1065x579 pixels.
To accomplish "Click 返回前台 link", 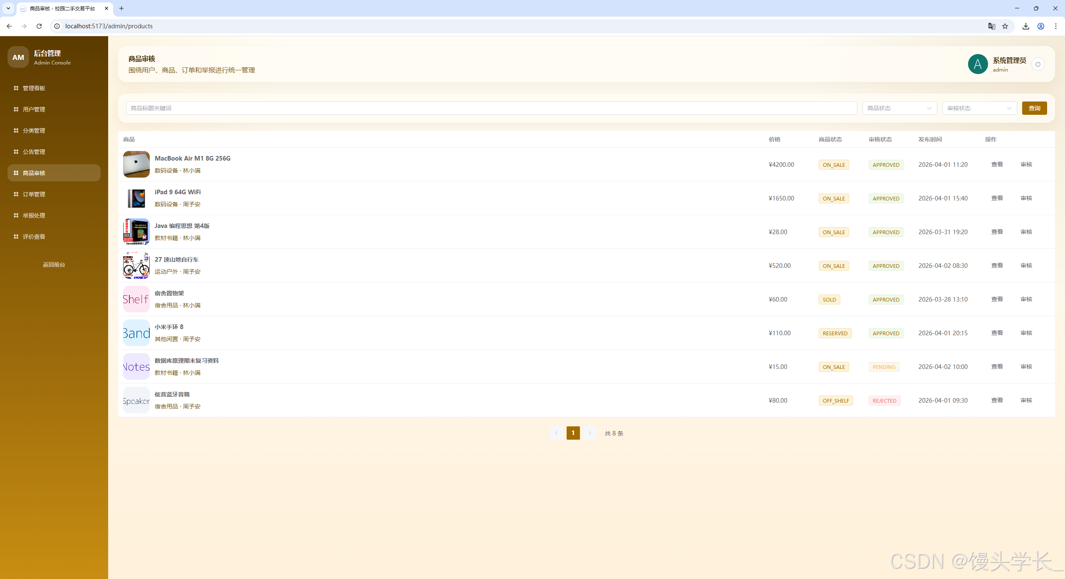I will [54, 265].
